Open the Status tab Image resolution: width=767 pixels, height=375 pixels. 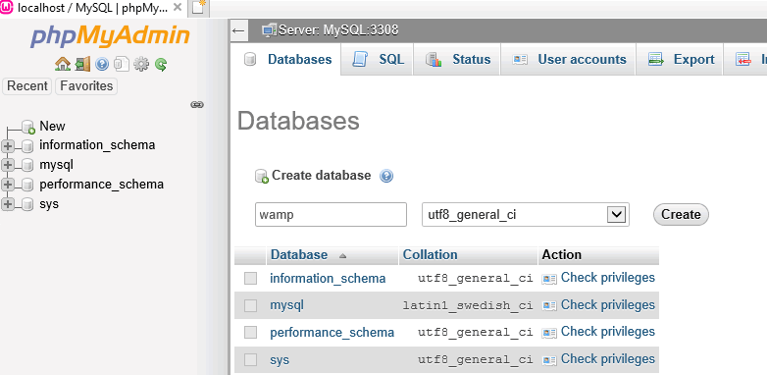pos(457,60)
